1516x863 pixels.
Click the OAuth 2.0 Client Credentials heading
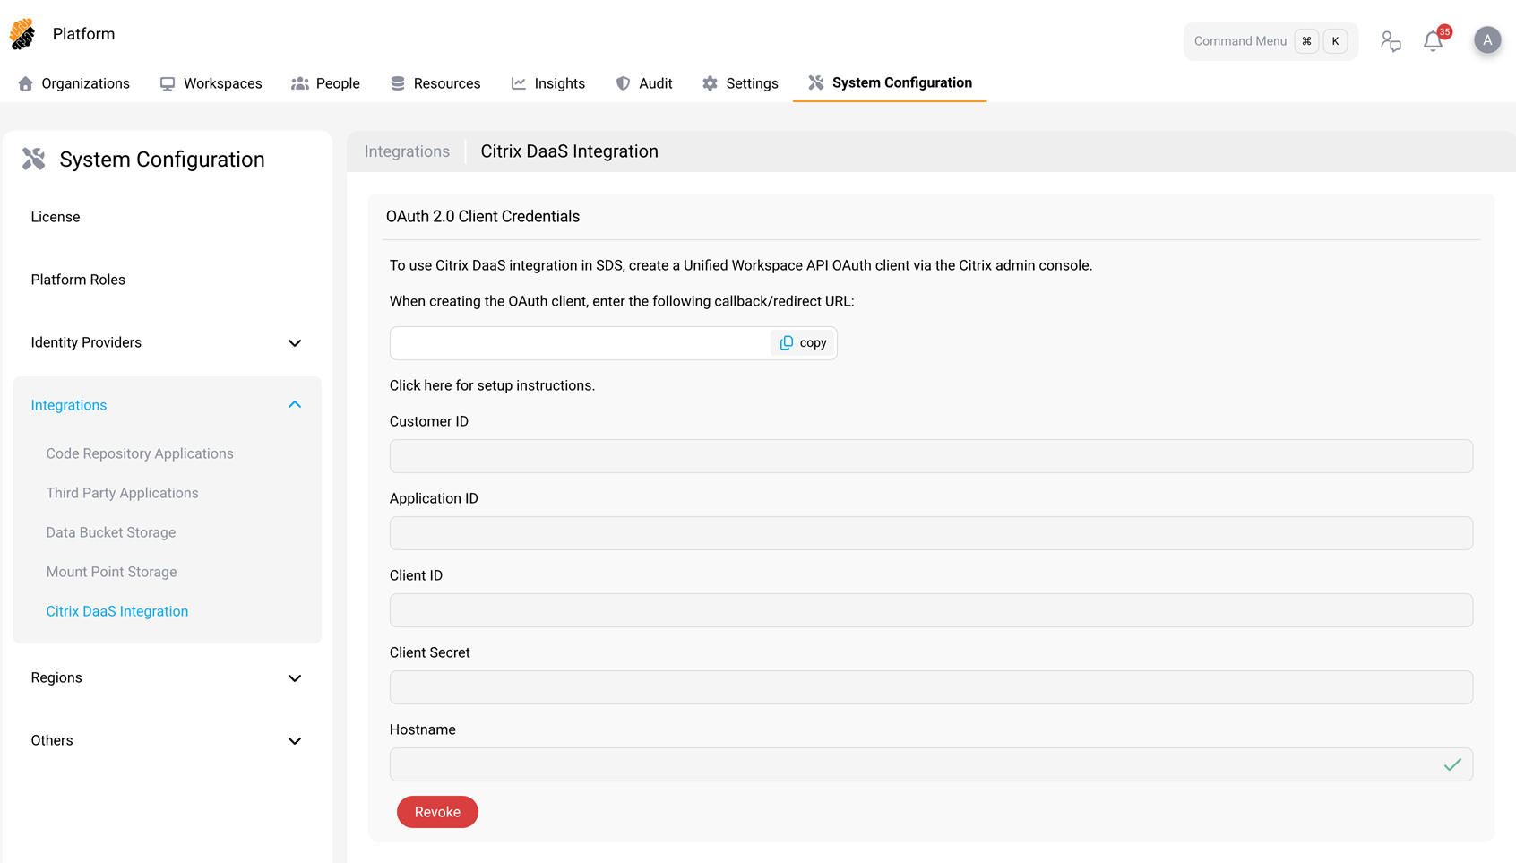[x=483, y=216]
